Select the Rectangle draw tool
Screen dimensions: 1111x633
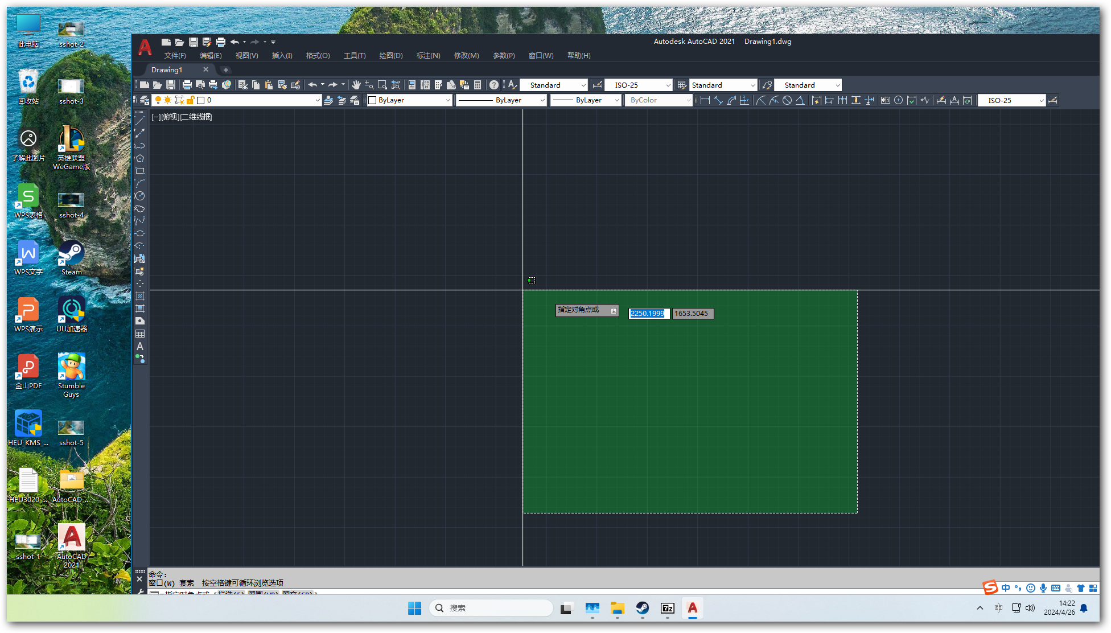click(x=139, y=171)
